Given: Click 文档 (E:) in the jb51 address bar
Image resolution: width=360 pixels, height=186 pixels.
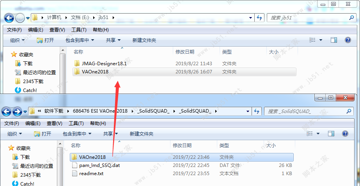Looking at the screenshot, I should (x=80, y=17).
